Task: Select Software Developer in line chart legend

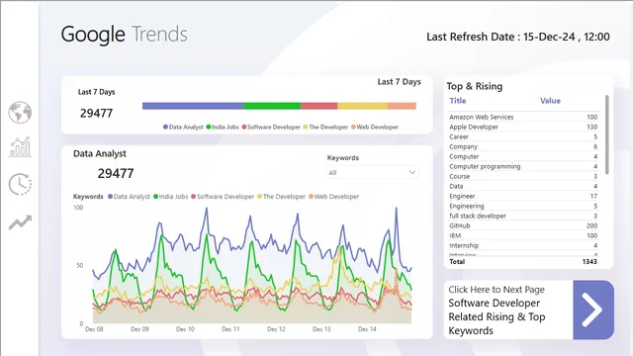Action: (x=223, y=197)
